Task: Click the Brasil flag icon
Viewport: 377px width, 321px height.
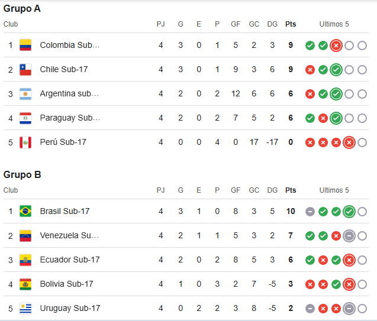Action: (x=25, y=211)
